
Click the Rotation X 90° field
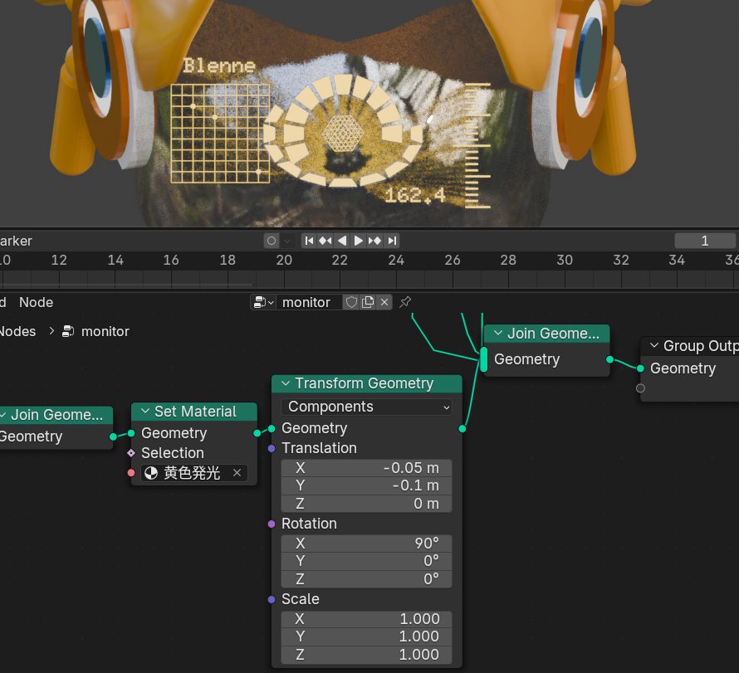pyautogui.click(x=366, y=543)
